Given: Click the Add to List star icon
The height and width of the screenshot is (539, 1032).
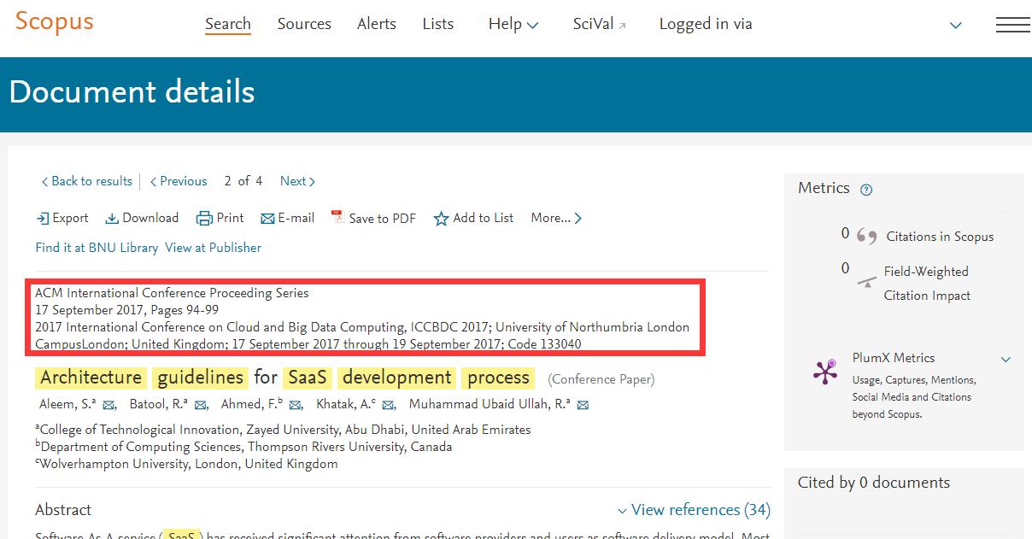Looking at the screenshot, I should (x=441, y=219).
